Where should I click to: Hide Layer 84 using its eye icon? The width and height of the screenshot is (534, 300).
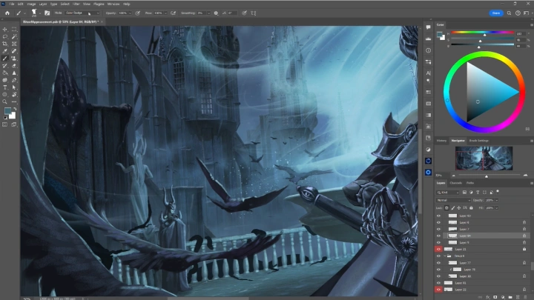point(438,236)
